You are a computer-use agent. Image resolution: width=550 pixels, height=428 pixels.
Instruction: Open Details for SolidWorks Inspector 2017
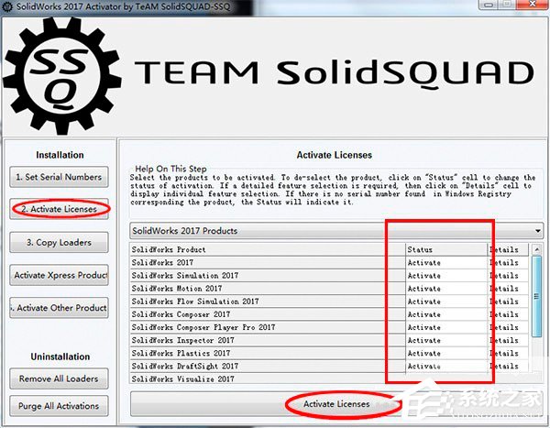508,340
